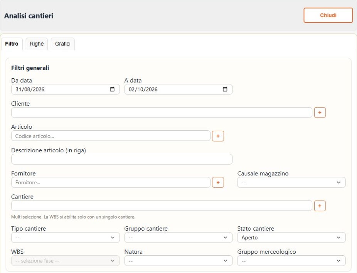This screenshot has width=357, height=273.
Task: Click the Stato cantiere label
Action: coord(256,229)
